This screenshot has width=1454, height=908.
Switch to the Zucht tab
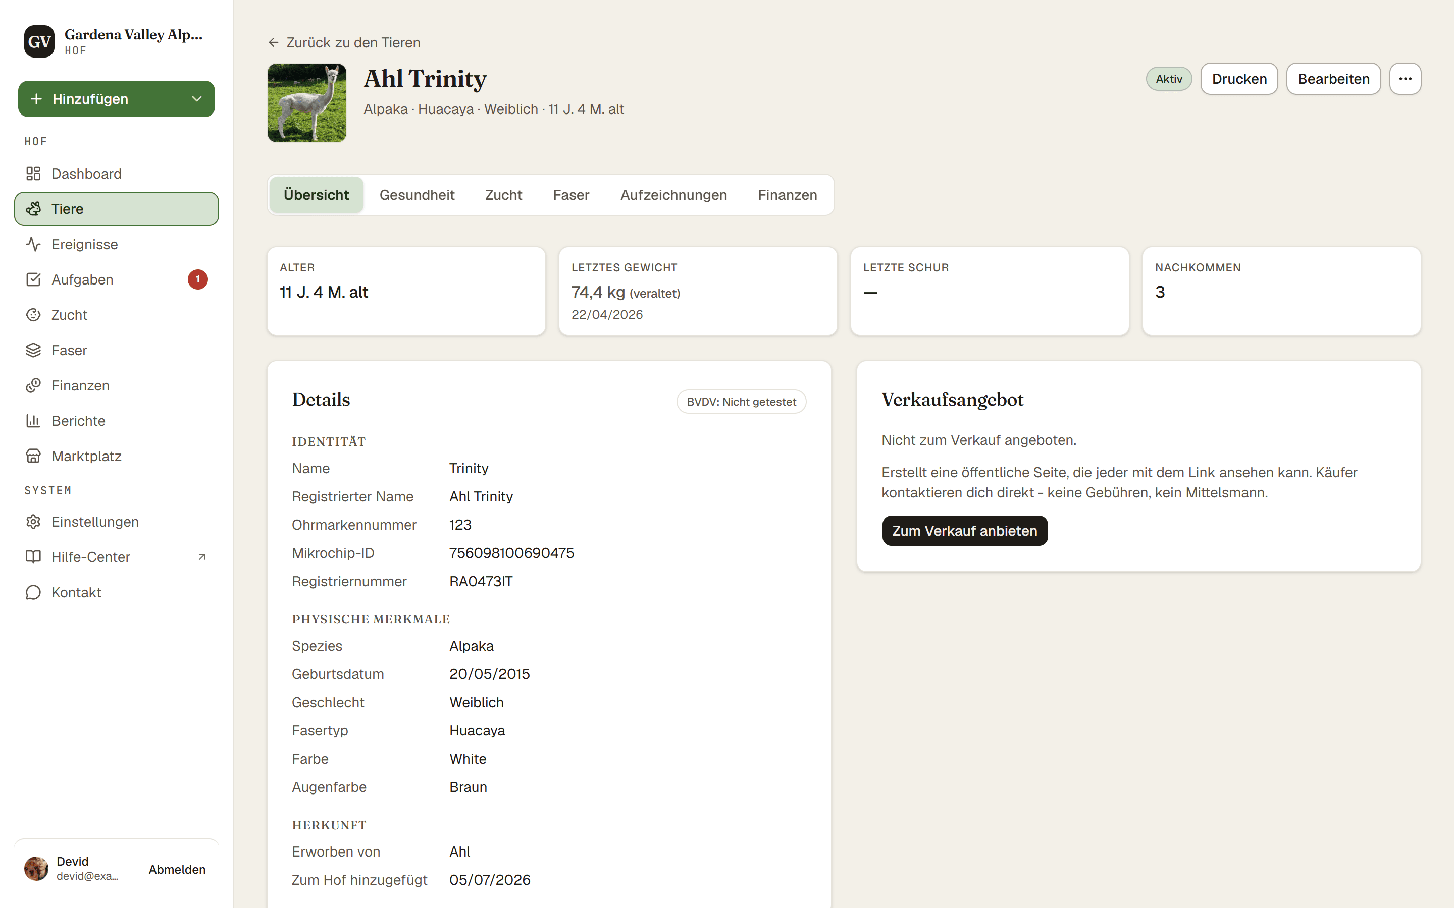tap(503, 195)
